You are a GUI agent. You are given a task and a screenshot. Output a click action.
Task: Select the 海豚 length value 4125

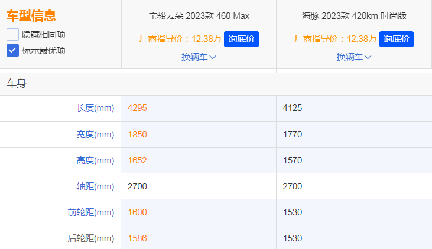tap(293, 108)
